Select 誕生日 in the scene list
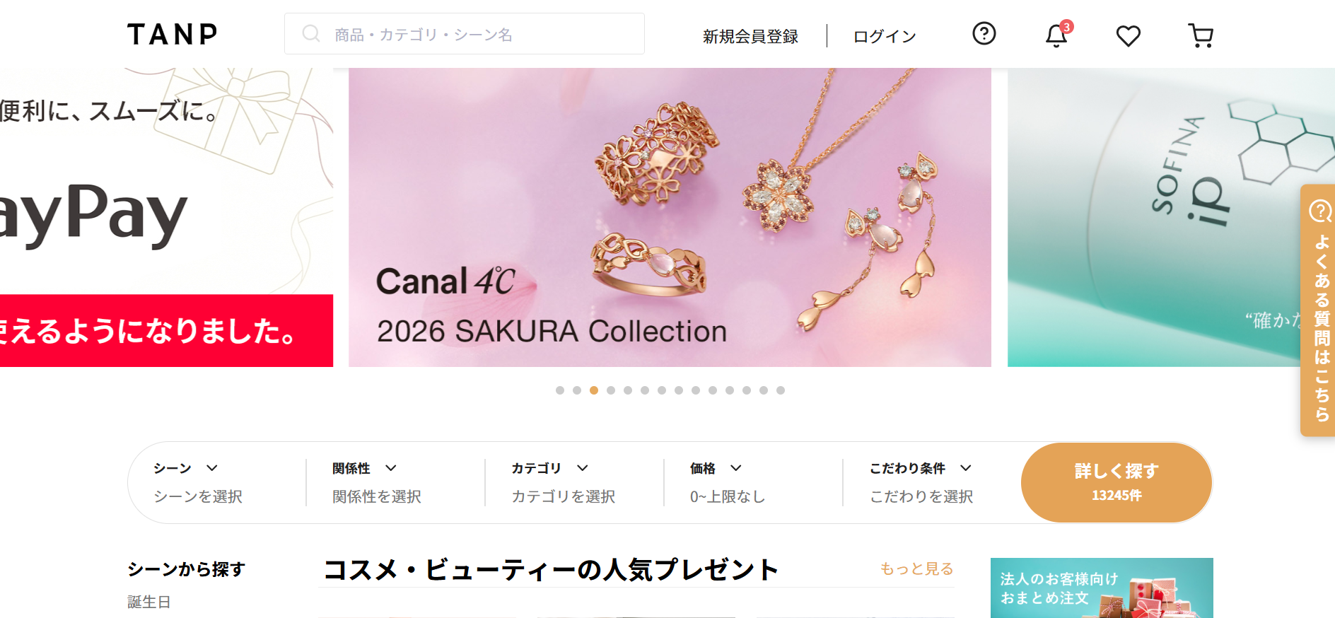The width and height of the screenshot is (1335, 618). point(148,602)
